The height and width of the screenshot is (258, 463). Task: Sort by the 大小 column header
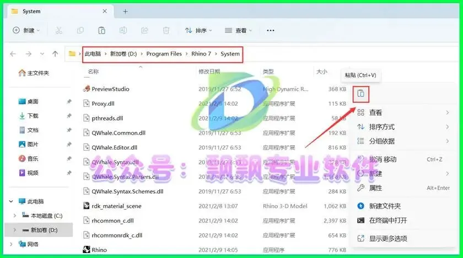(x=322, y=72)
